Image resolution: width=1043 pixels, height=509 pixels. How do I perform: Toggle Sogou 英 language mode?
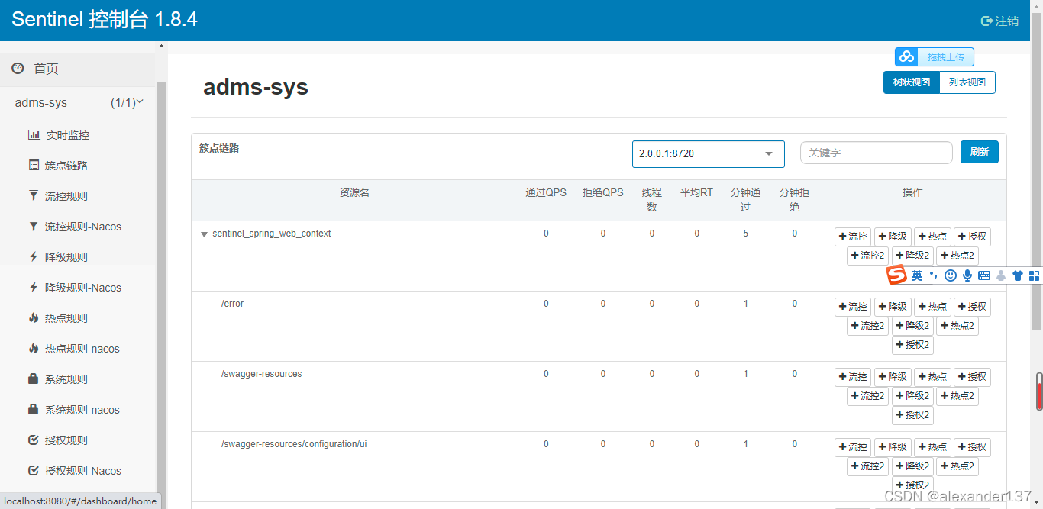point(917,275)
